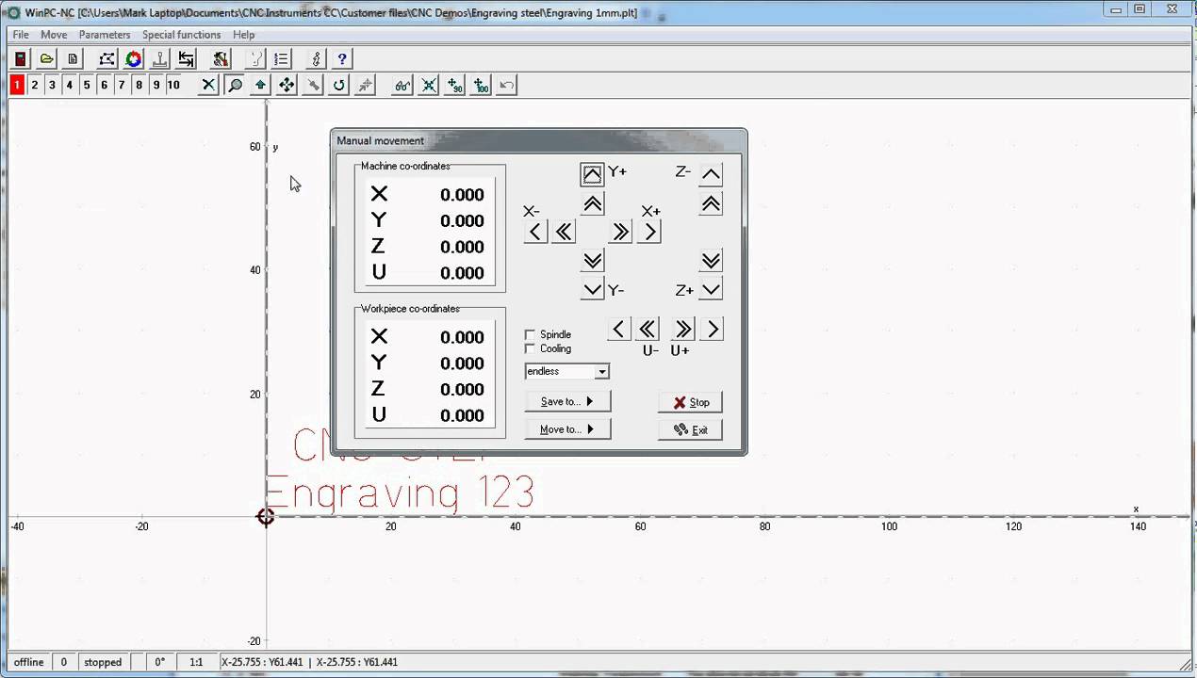The width and height of the screenshot is (1197, 678).
Task: Open the Move menu
Action: point(54,35)
